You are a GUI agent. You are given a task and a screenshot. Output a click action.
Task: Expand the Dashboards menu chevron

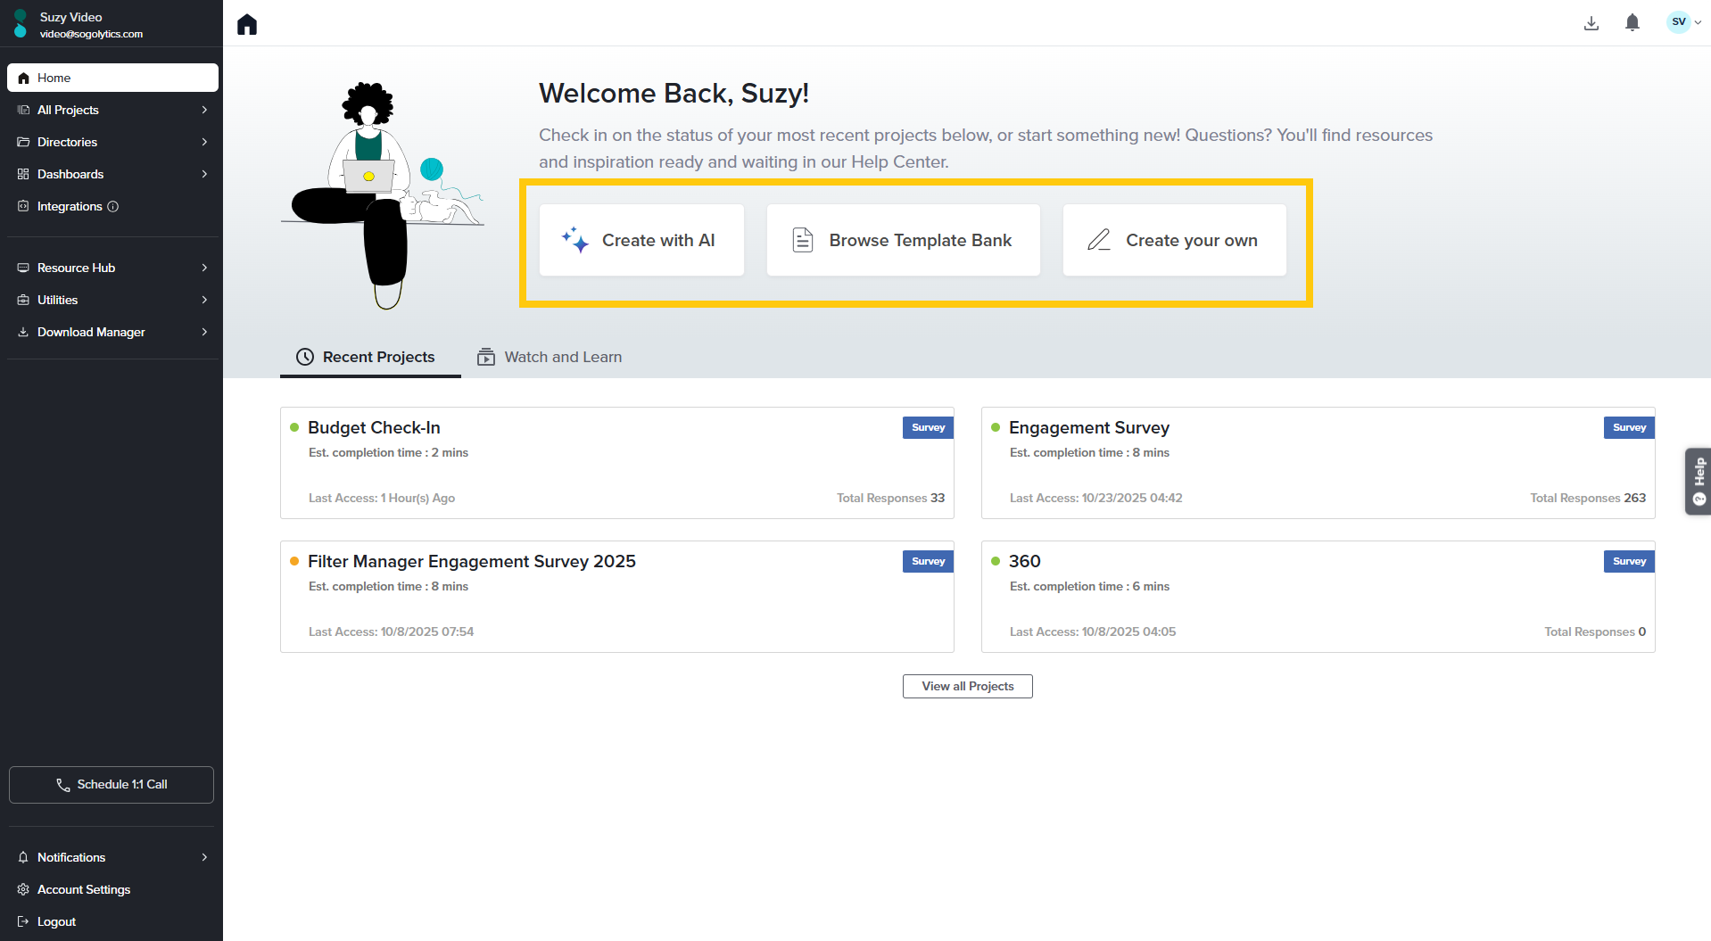pos(204,174)
